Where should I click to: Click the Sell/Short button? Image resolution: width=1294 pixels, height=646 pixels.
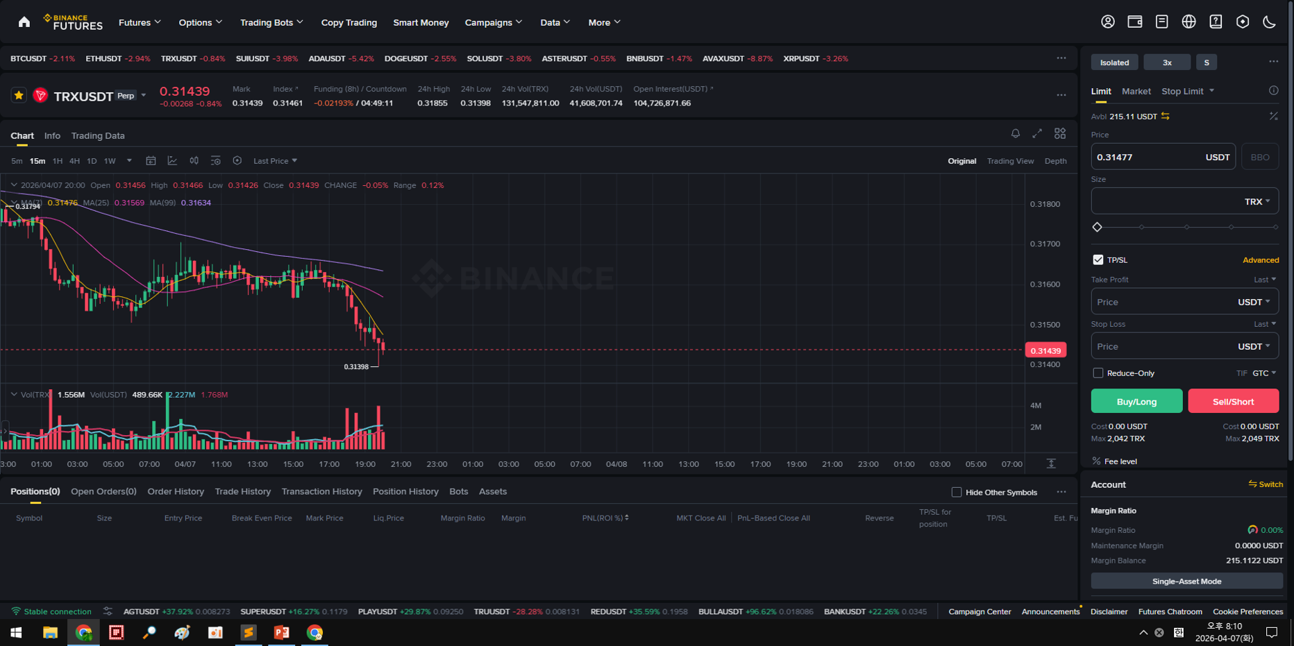click(1233, 401)
